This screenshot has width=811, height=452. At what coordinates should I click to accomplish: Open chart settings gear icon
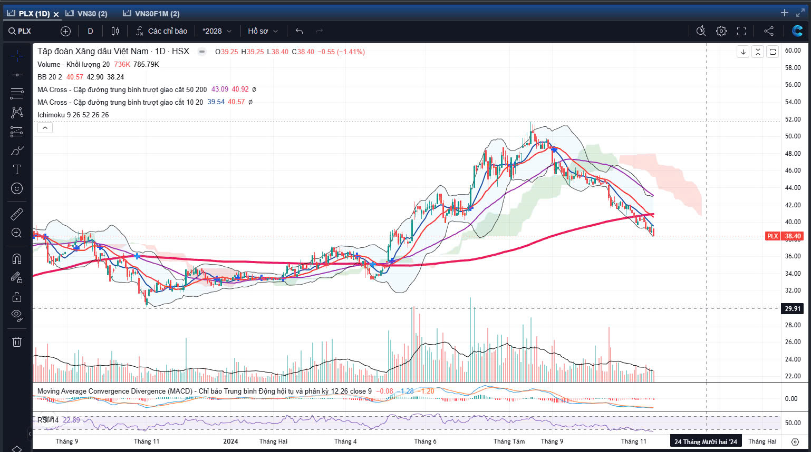point(721,31)
